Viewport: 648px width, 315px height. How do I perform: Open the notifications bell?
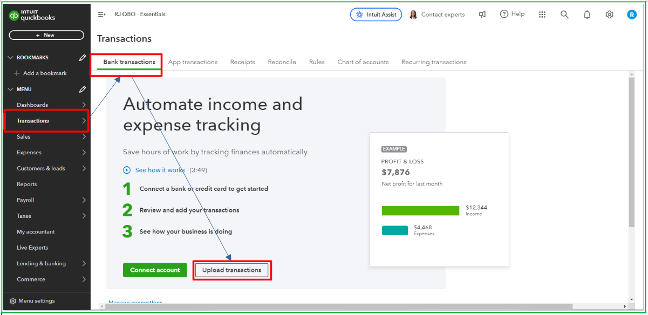[x=587, y=15]
